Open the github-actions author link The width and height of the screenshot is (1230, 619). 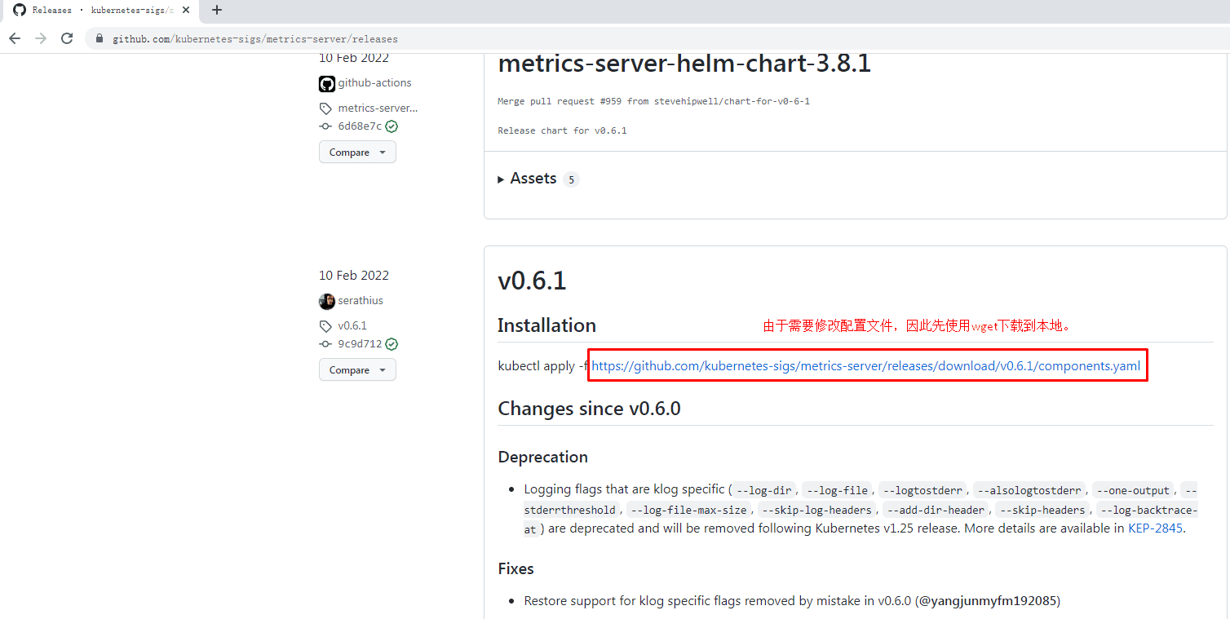pyautogui.click(x=374, y=82)
